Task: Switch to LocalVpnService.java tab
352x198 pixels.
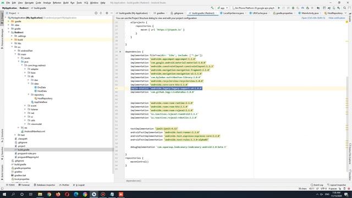Action: (233, 13)
